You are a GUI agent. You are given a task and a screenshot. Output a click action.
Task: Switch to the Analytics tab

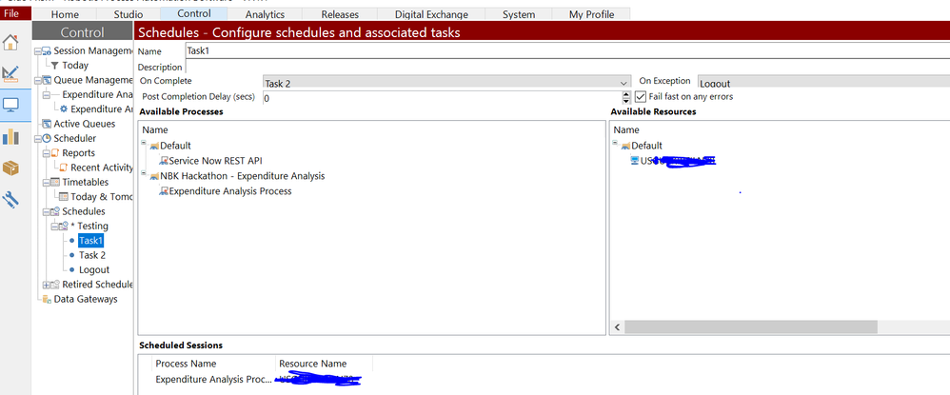coord(265,14)
